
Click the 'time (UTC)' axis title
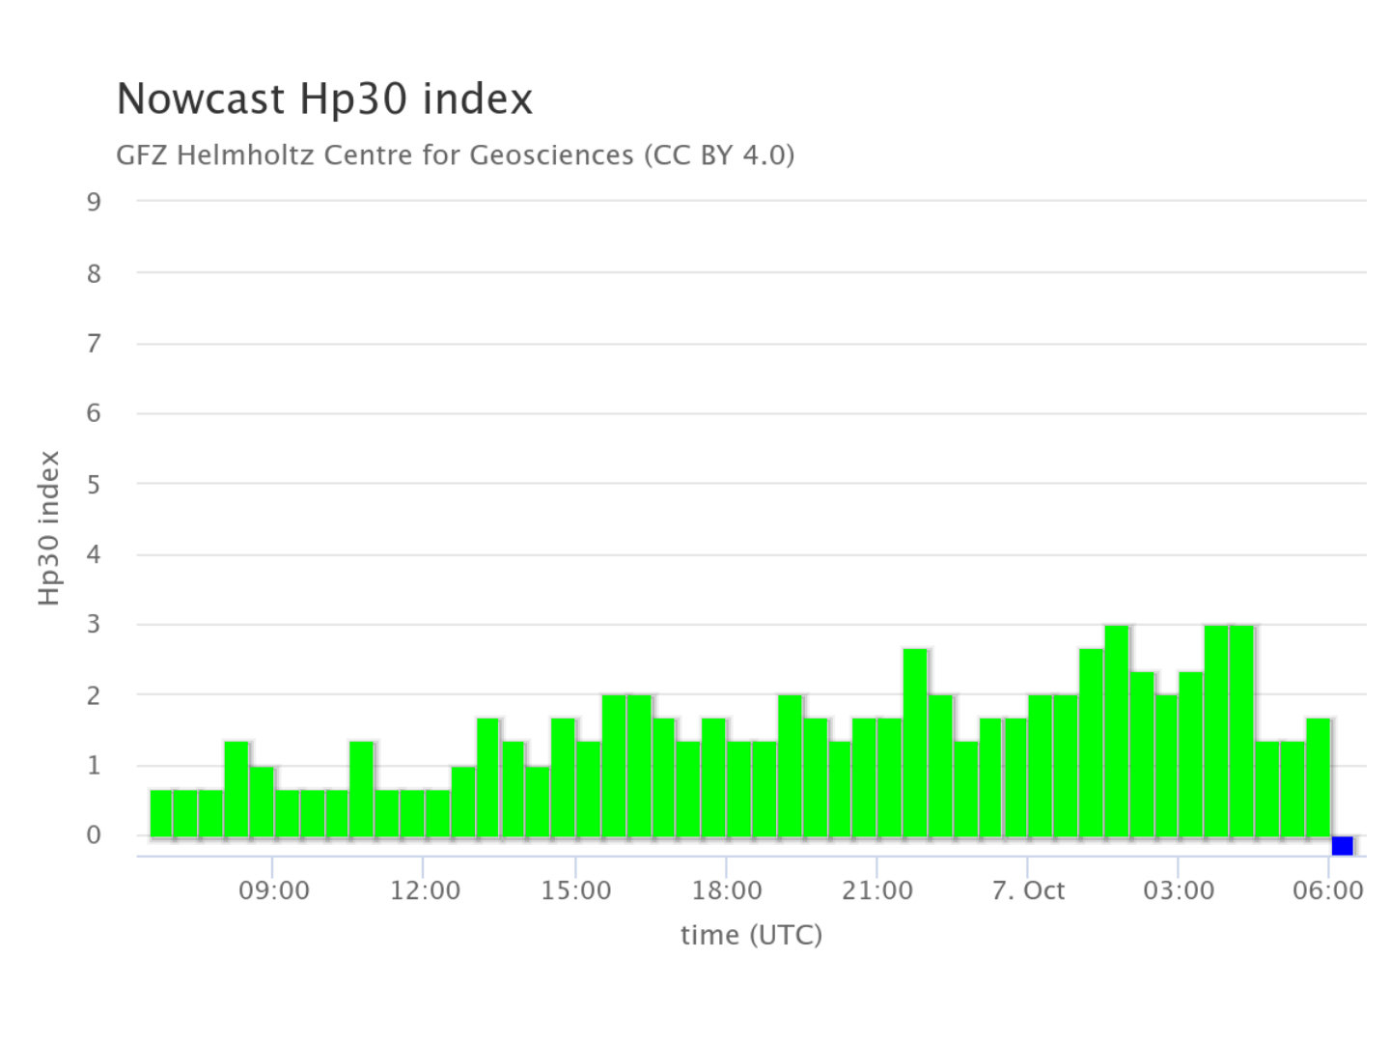pyautogui.click(x=751, y=934)
